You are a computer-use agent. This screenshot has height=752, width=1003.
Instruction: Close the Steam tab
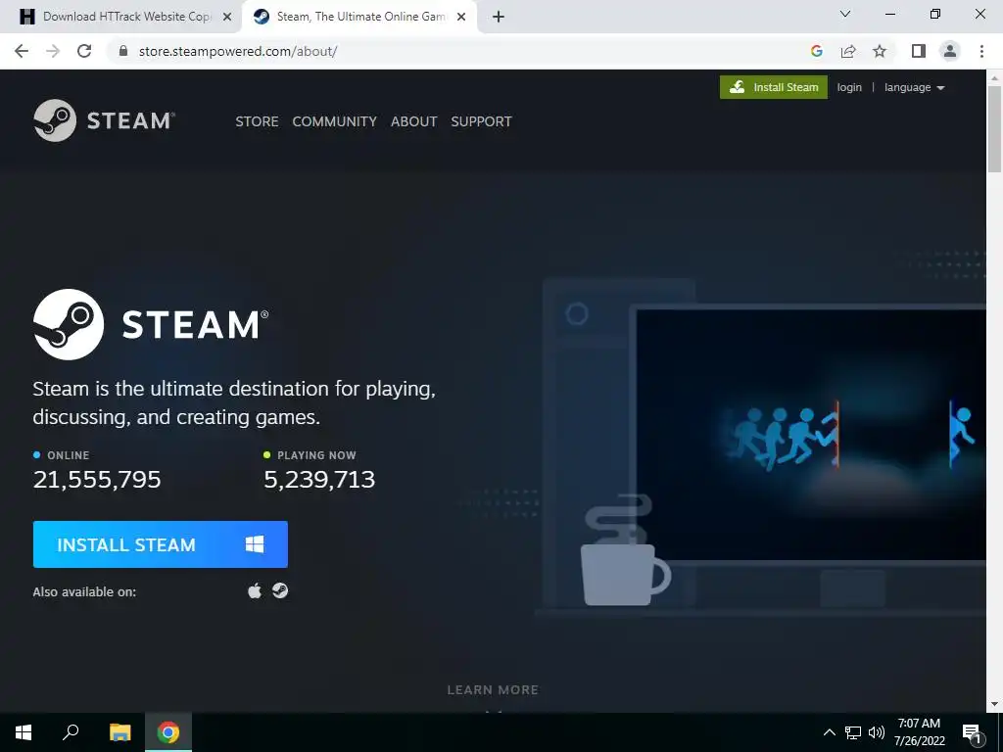pos(460,17)
